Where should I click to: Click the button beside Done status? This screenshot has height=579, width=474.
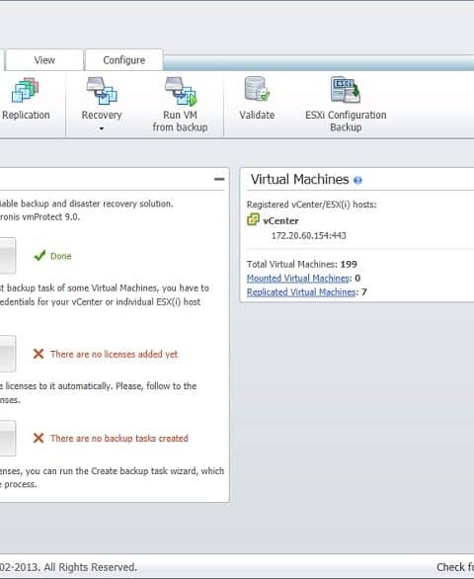[7, 256]
